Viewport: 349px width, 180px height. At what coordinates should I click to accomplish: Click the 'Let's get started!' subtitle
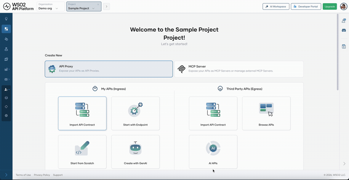click(174, 44)
